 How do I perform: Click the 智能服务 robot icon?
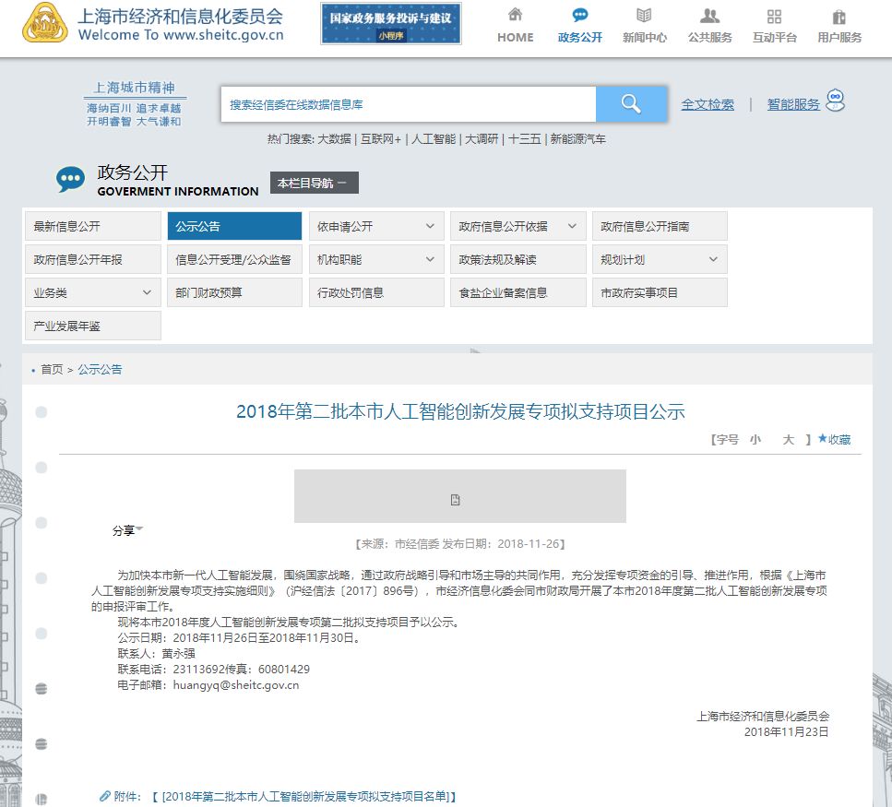(836, 100)
